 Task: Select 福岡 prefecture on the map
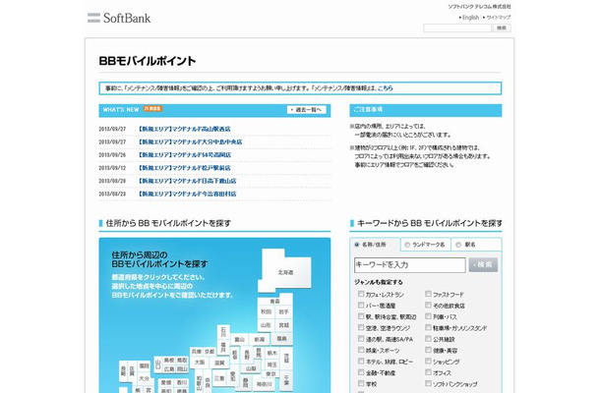(x=145, y=365)
